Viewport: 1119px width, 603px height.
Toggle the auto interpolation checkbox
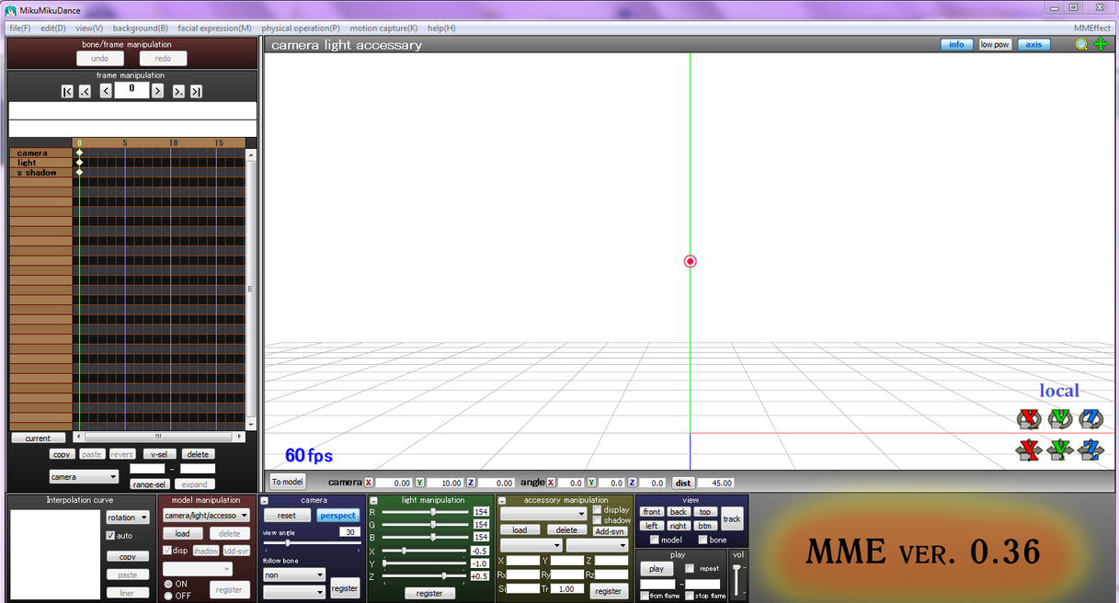[x=111, y=535]
